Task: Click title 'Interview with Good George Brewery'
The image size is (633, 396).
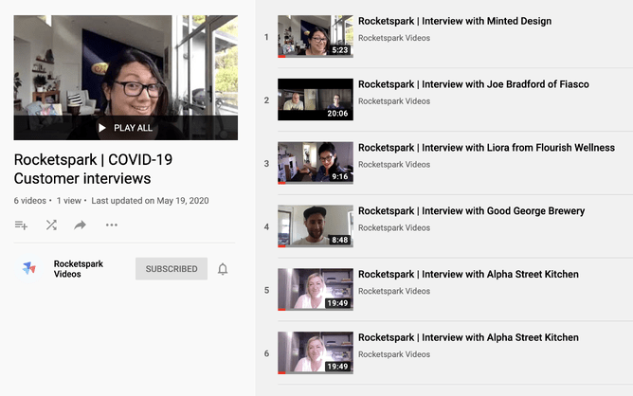Action: 471,212
